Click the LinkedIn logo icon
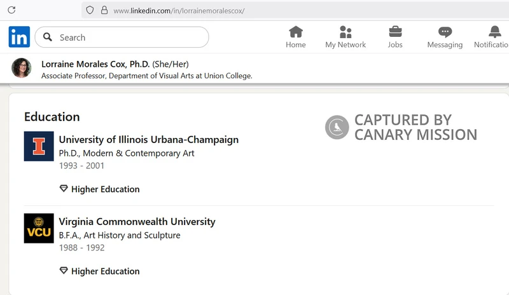Viewport: 509px width, 295px height. 19,37
